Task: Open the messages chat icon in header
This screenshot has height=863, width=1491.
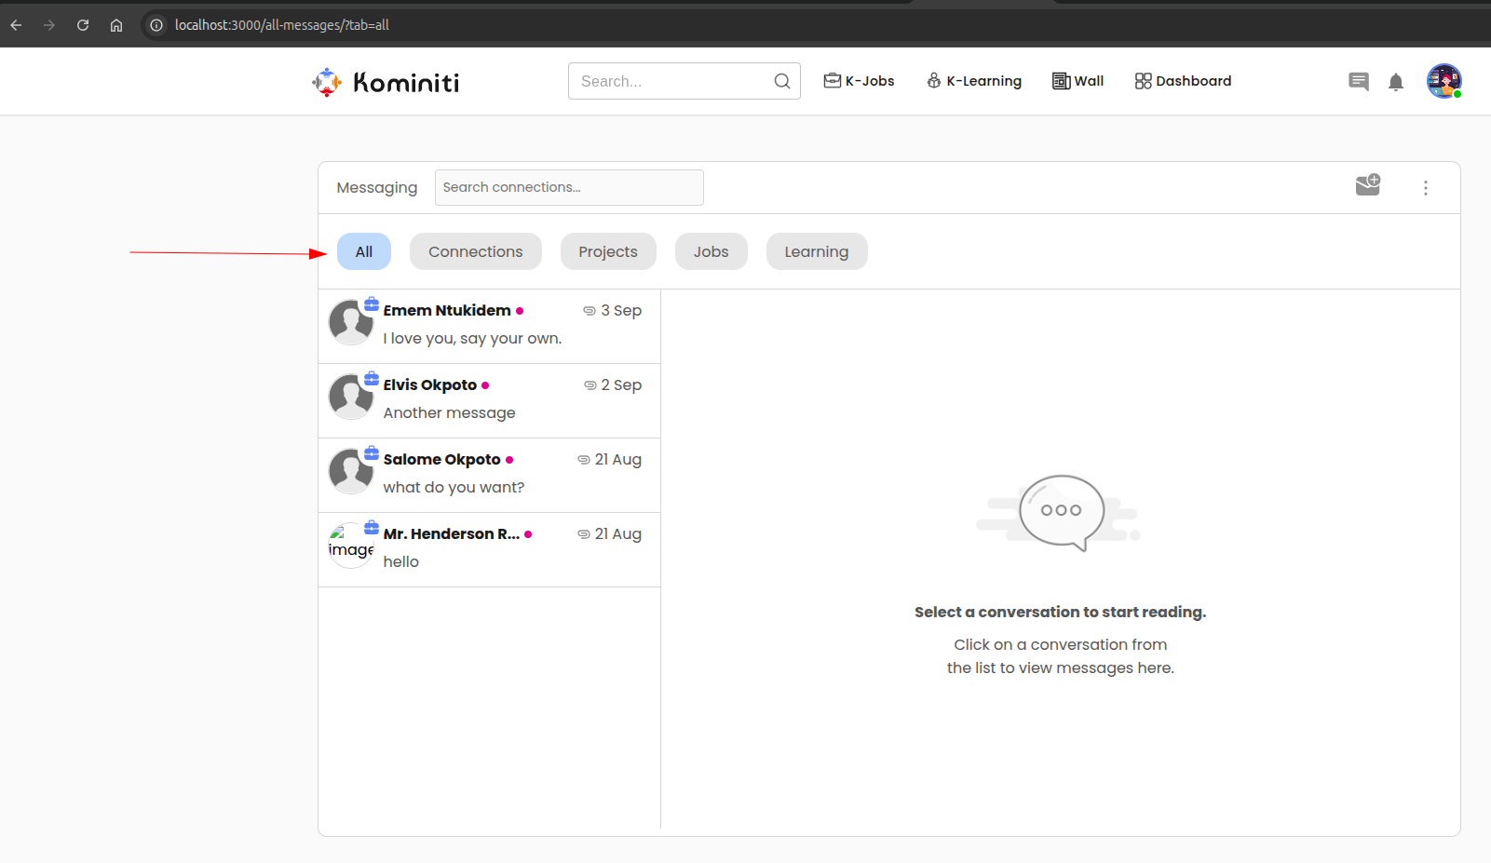Action: 1358,82
